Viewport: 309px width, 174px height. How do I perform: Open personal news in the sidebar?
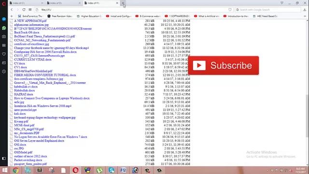point(4,63)
